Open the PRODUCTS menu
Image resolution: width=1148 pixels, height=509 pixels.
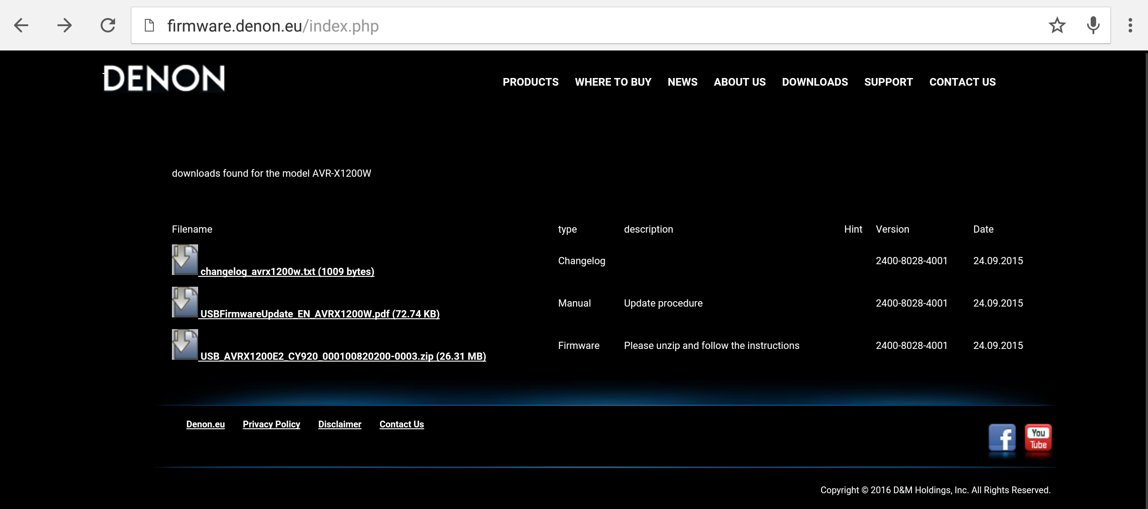click(x=531, y=82)
